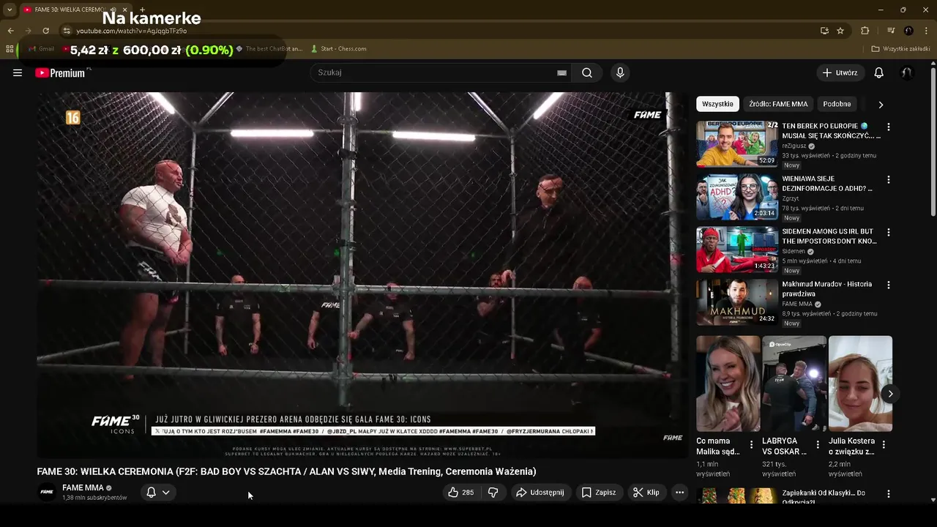Screen dimensions: 937x527
Task: Open options for TEN BEREK PO EUROPIE video
Action: tap(889, 127)
